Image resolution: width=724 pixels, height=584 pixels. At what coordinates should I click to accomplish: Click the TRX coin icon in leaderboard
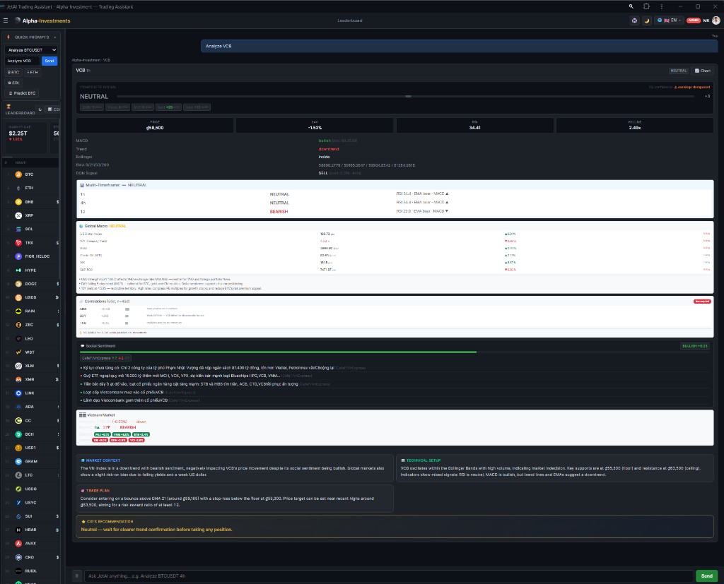coord(18,243)
